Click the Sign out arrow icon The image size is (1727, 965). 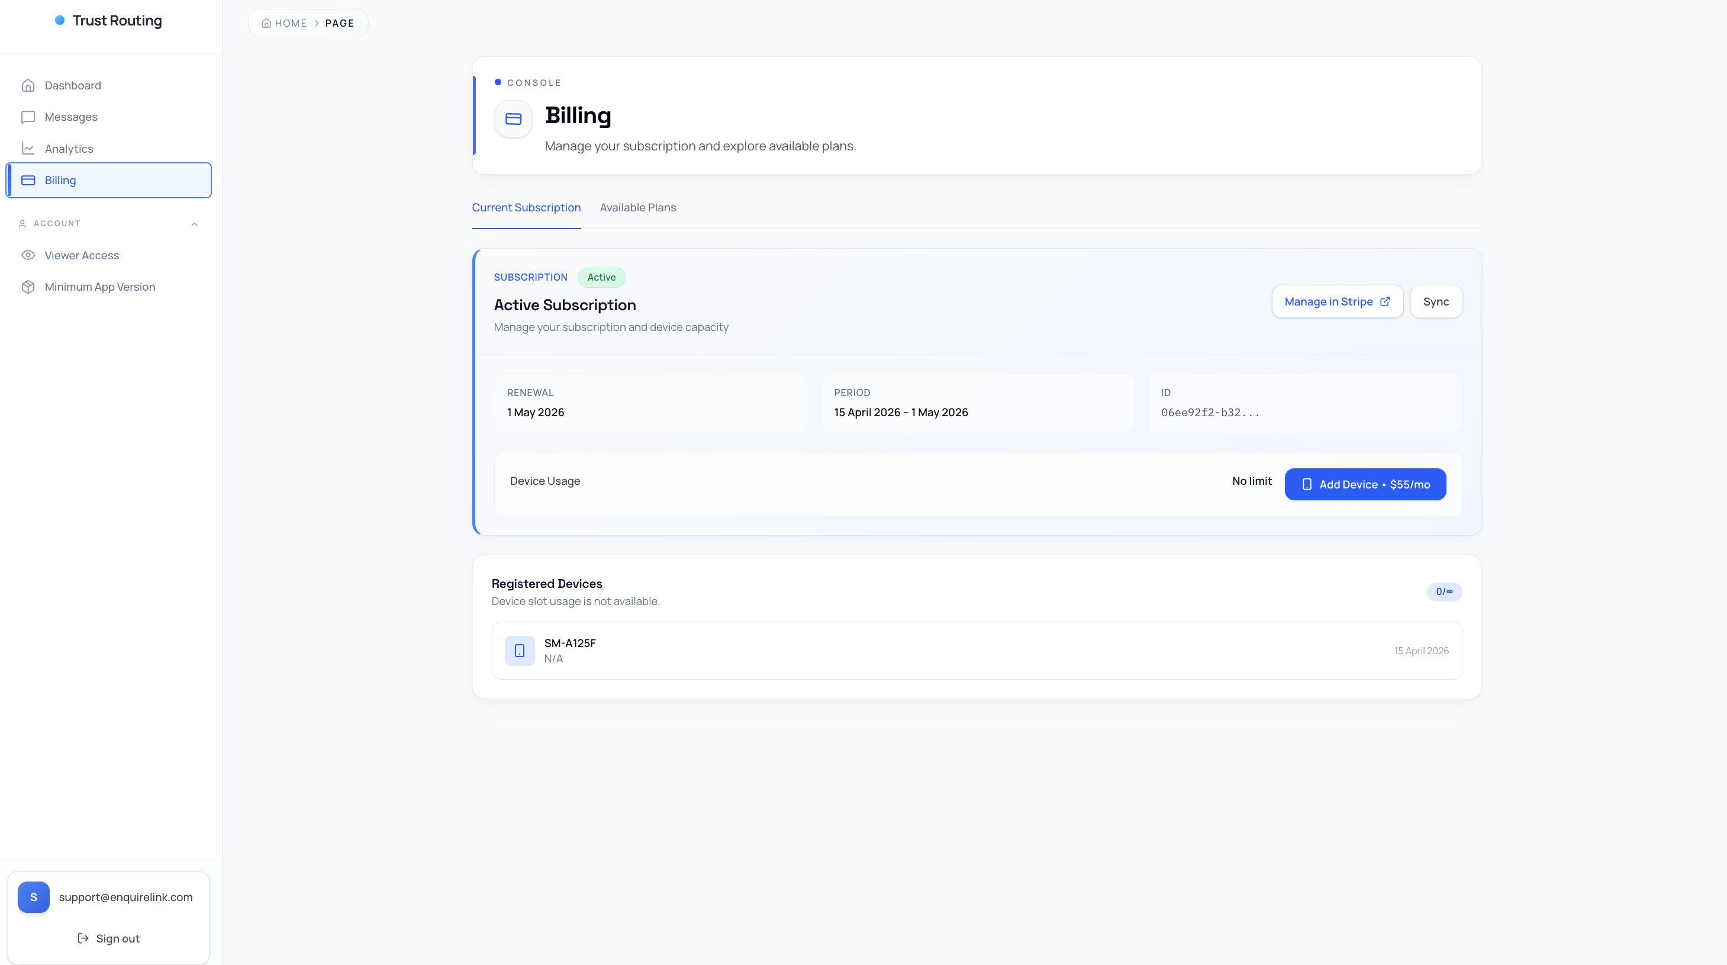83,938
